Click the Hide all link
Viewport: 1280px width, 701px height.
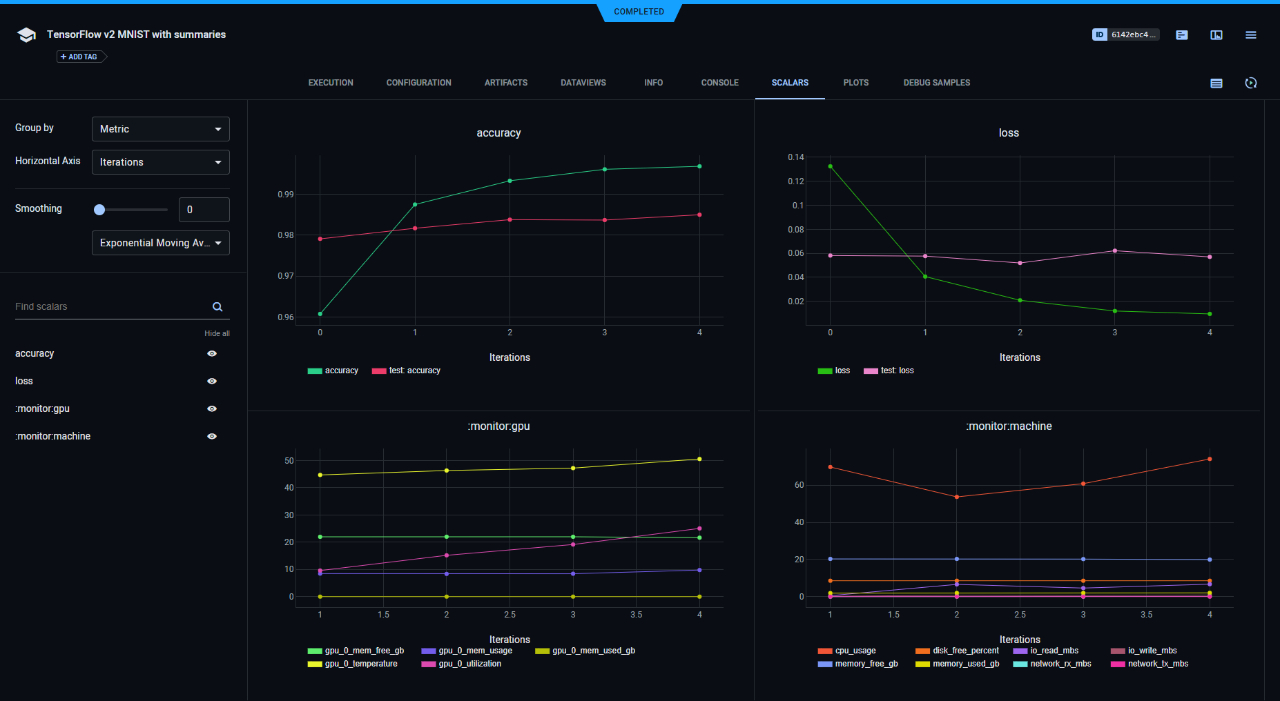tap(217, 333)
